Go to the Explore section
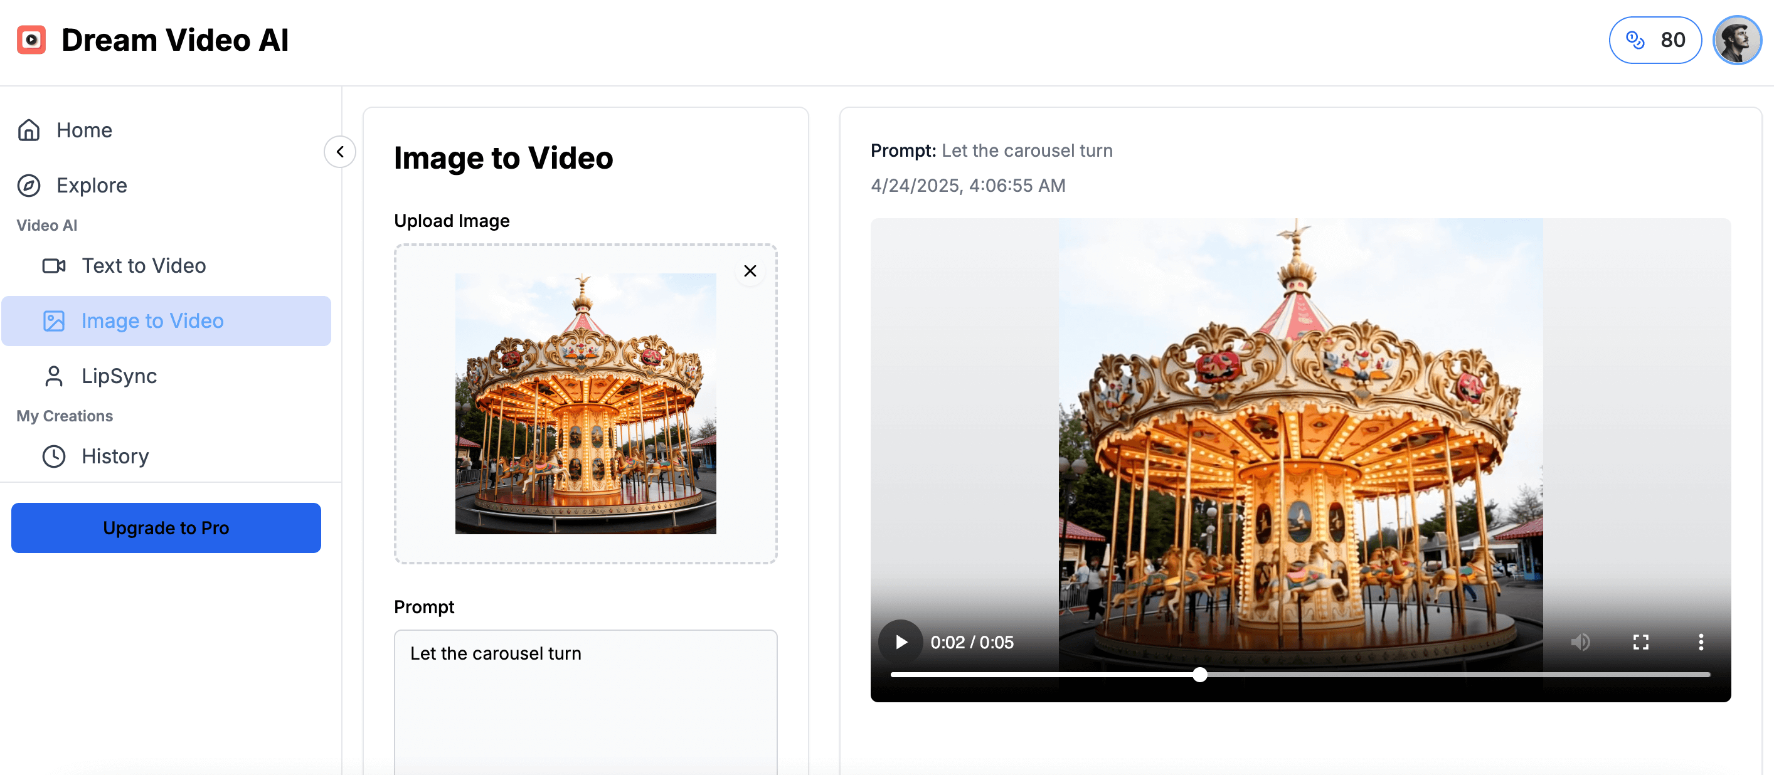The image size is (1774, 775). pyautogui.click(x=165, y=185)
